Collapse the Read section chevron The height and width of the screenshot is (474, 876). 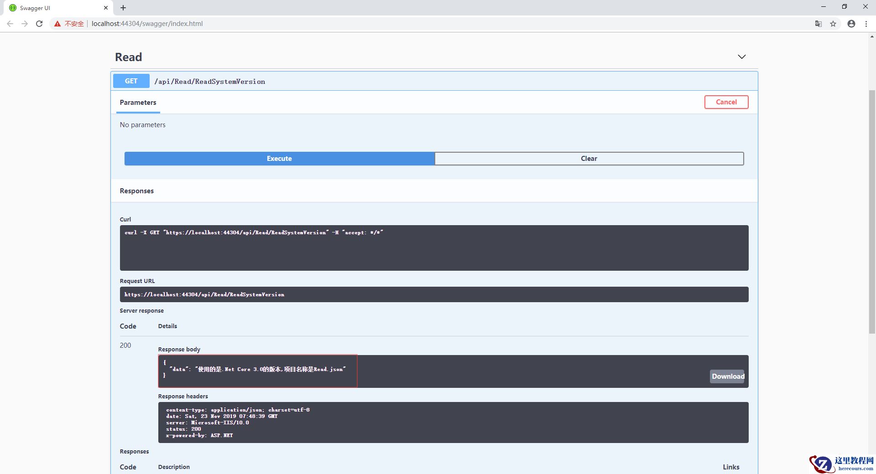[x=742, y=57]
